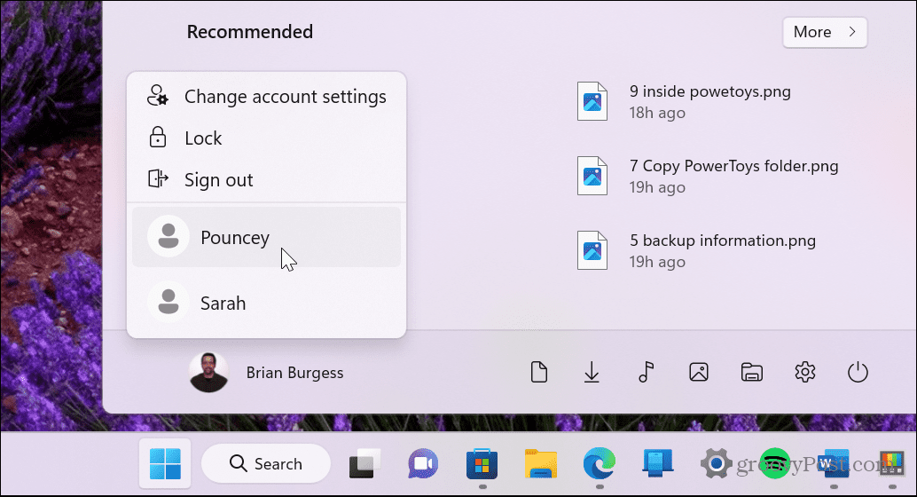Open File Explorer from Start menu footer
This screenshot has height=497, width=917.
tap(751, 373)
